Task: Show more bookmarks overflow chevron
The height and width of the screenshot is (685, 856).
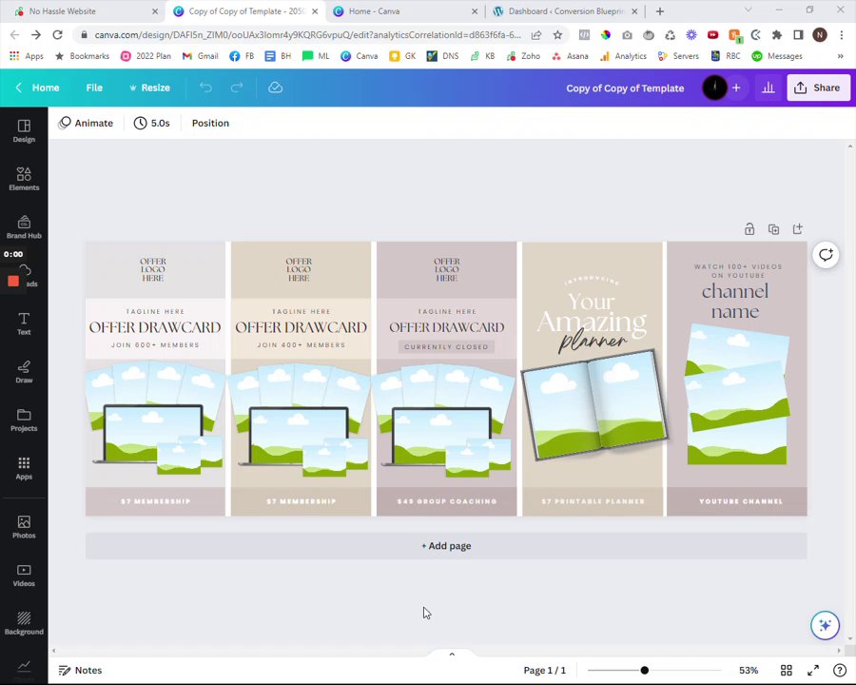Action: (840, 56)
